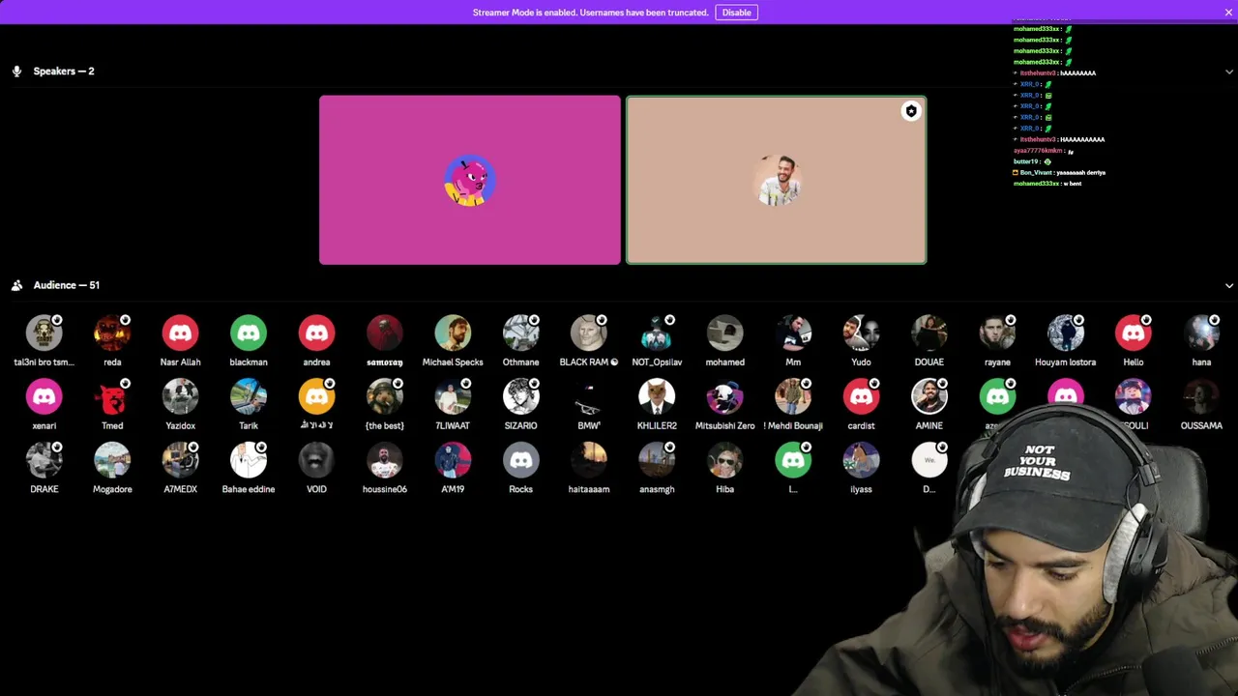Open SIZARIO's avatar
1238x696 pixels.
520,397
